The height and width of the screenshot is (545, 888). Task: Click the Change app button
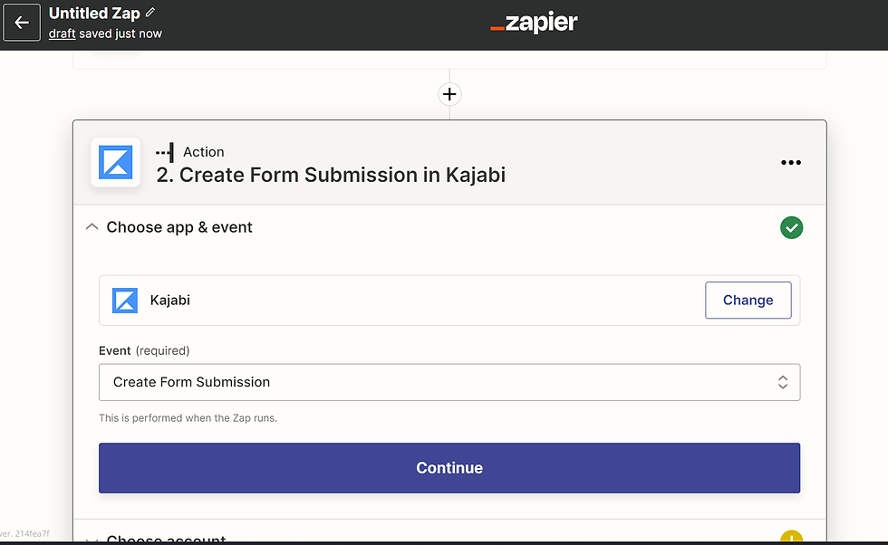point(748,300)
